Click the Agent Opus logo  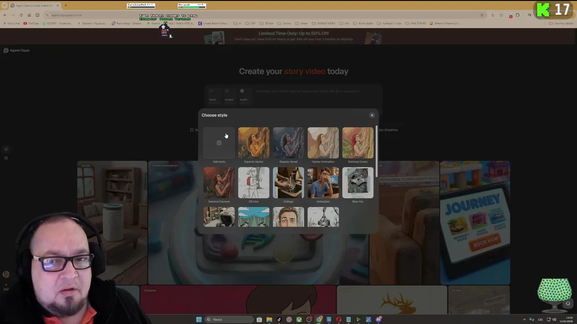(16, 50)
